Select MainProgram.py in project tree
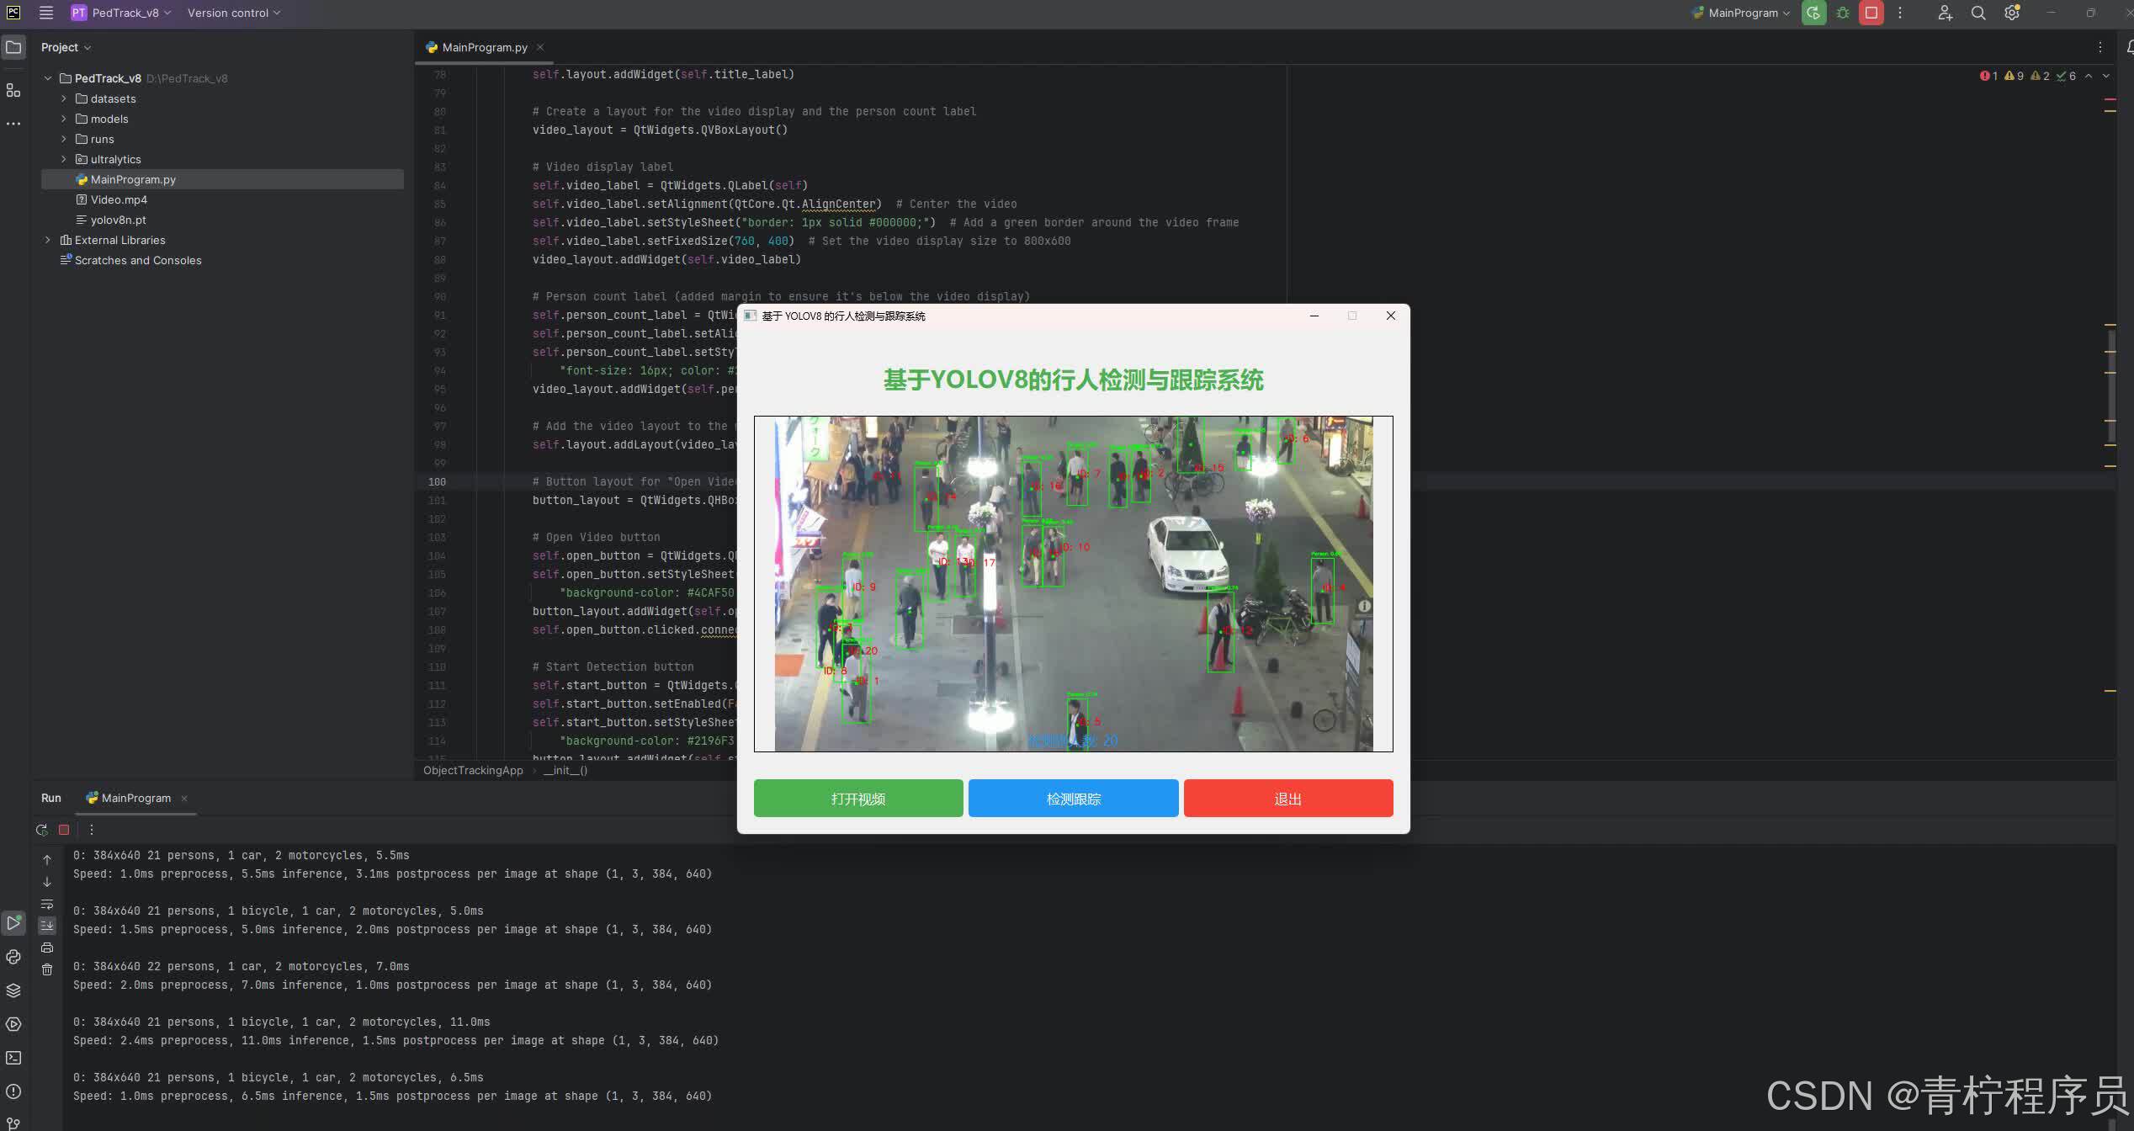 pos(133,179)
